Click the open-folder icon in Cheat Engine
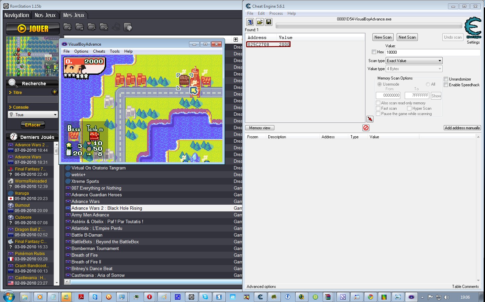 click(259, 22)
